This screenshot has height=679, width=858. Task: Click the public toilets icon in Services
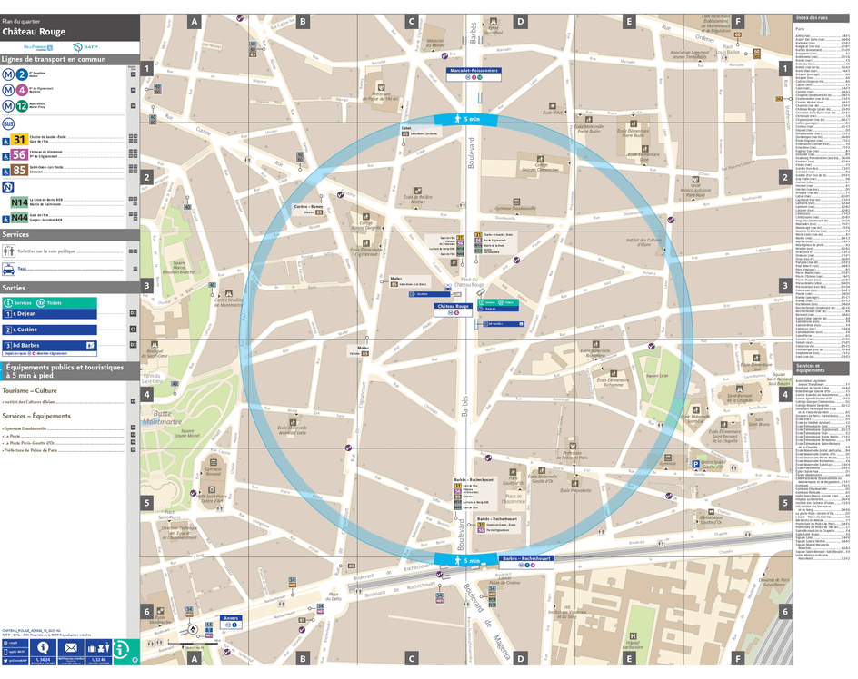9,250
